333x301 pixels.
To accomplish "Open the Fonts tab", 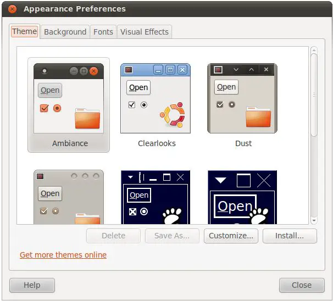I will pyautogui.click(x=103, y=32).
